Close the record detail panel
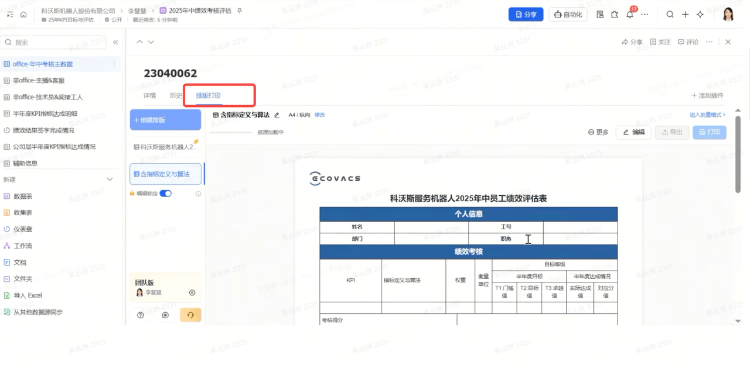Viewport: 750px width, 366px height. pyautogui.click(x=728, y=42)
